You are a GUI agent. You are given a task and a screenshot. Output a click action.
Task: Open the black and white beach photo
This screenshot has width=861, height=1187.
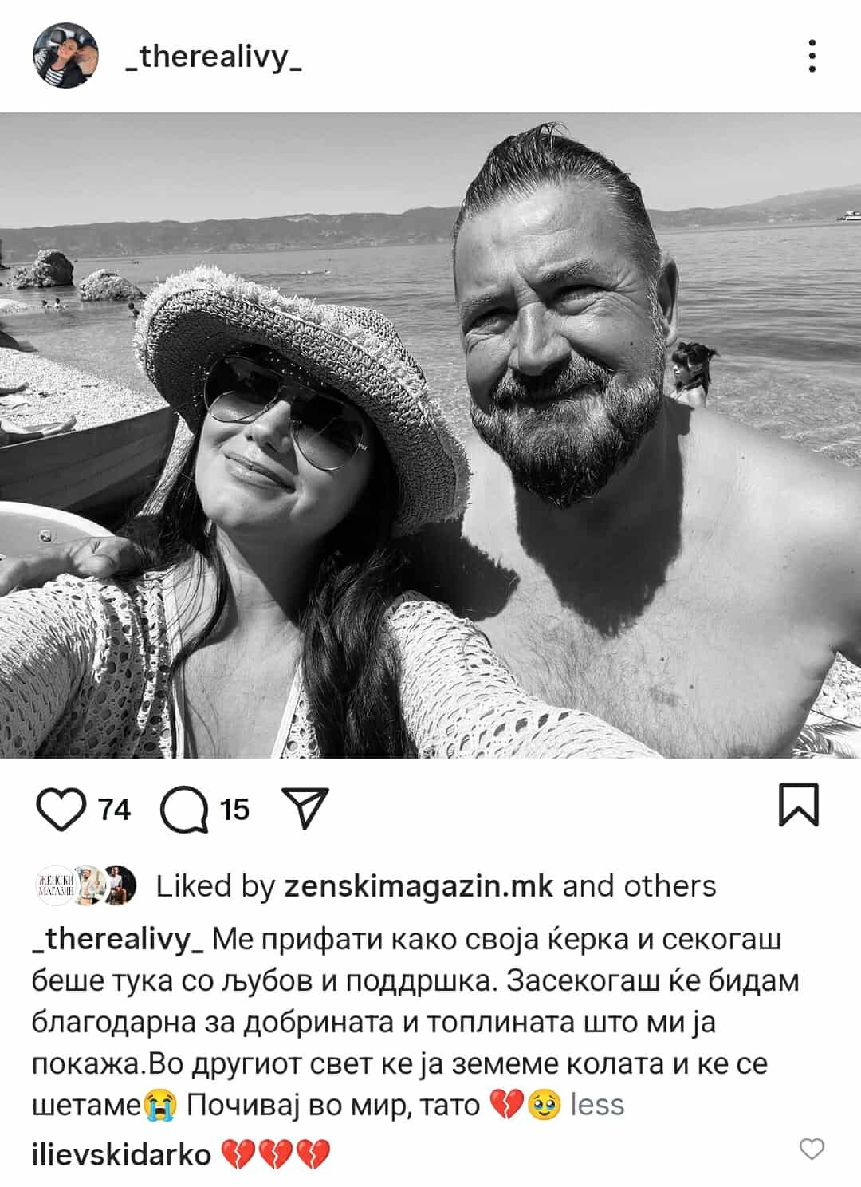point(431,436)
